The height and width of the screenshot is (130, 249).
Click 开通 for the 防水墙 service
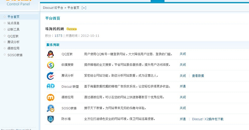pos(183,119)
